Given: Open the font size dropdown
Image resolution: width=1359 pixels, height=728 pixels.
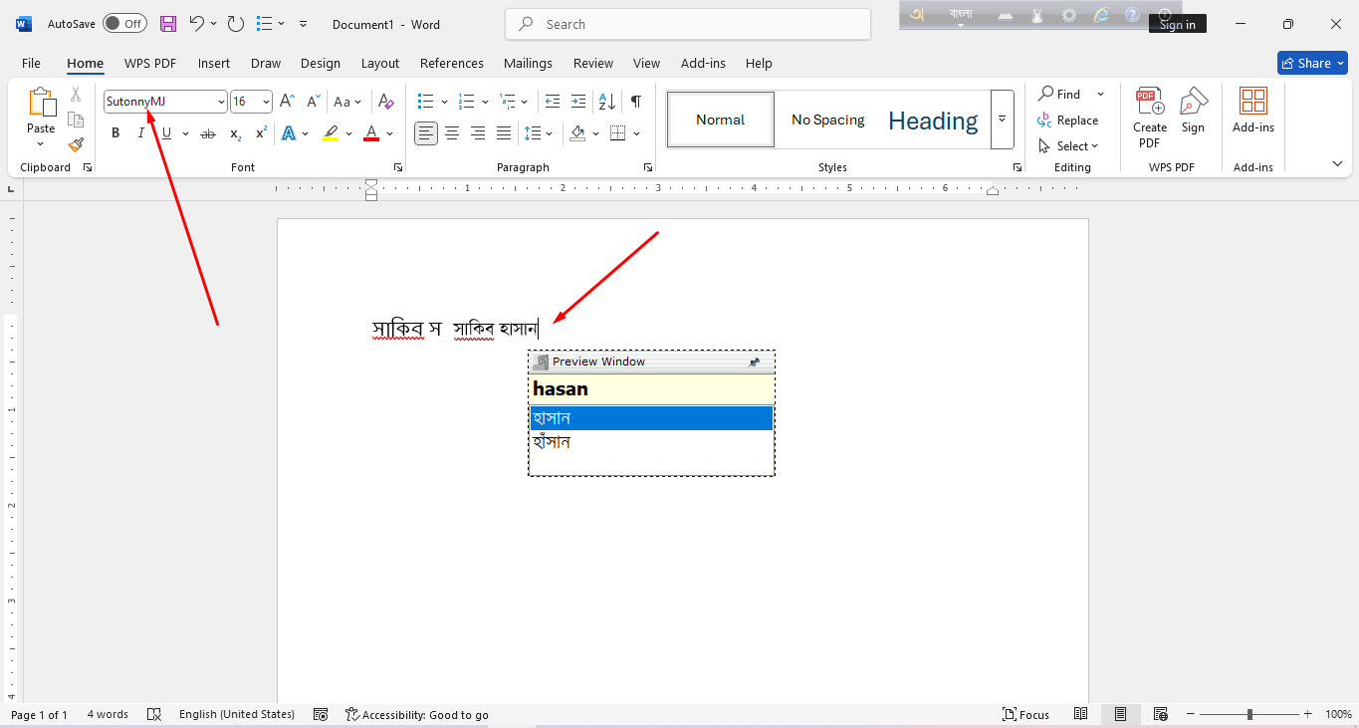Looking at the screenshot, I should coord(266,102).
